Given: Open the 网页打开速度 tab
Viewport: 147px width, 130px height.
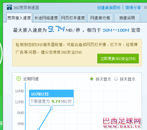Looking at the screenshot, I should 73,18.
